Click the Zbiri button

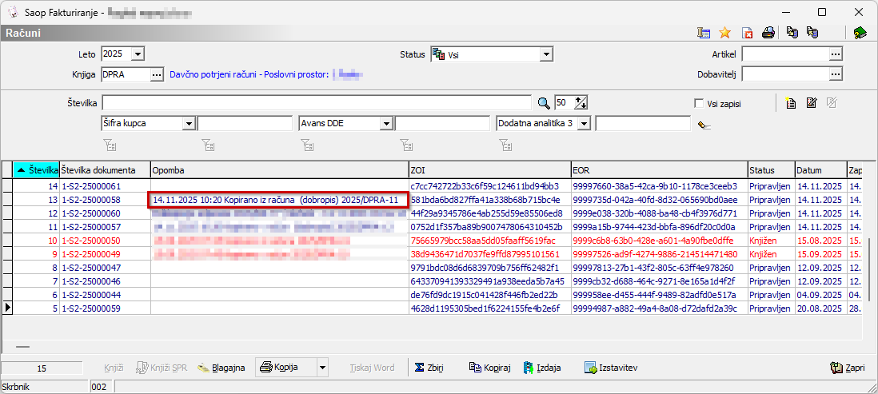click(429, 368)
